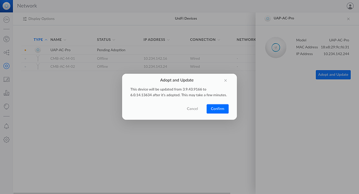Sort by the NAME column
The width and height of the screenshot is (359, 194).
point(58,40)
